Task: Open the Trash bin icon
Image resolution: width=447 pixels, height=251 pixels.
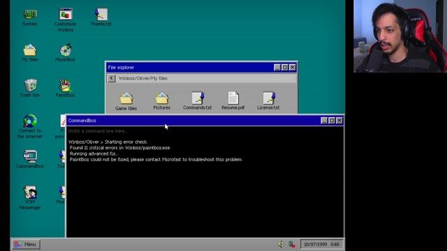Action: pos(29,89)
